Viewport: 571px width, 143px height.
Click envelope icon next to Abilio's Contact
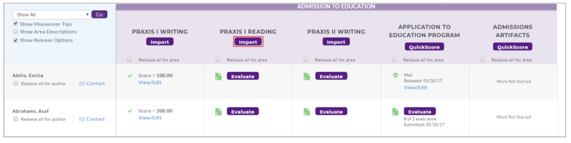pos(82,84)
